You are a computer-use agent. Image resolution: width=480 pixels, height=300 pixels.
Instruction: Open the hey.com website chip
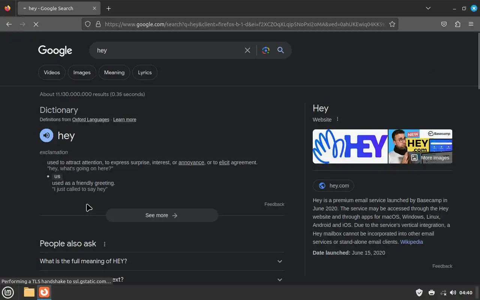tap(333, 186)
